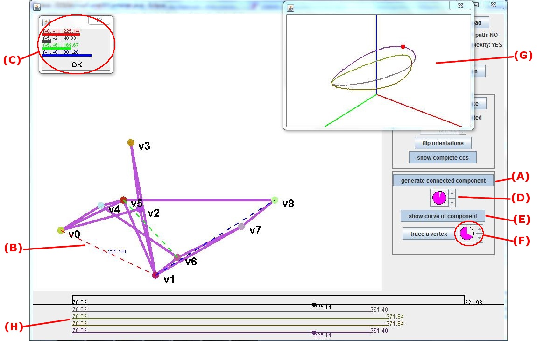Click the Java icon of the 3D curve window
The width and height of the screenshot is (537, 341).
pos(290,7)
